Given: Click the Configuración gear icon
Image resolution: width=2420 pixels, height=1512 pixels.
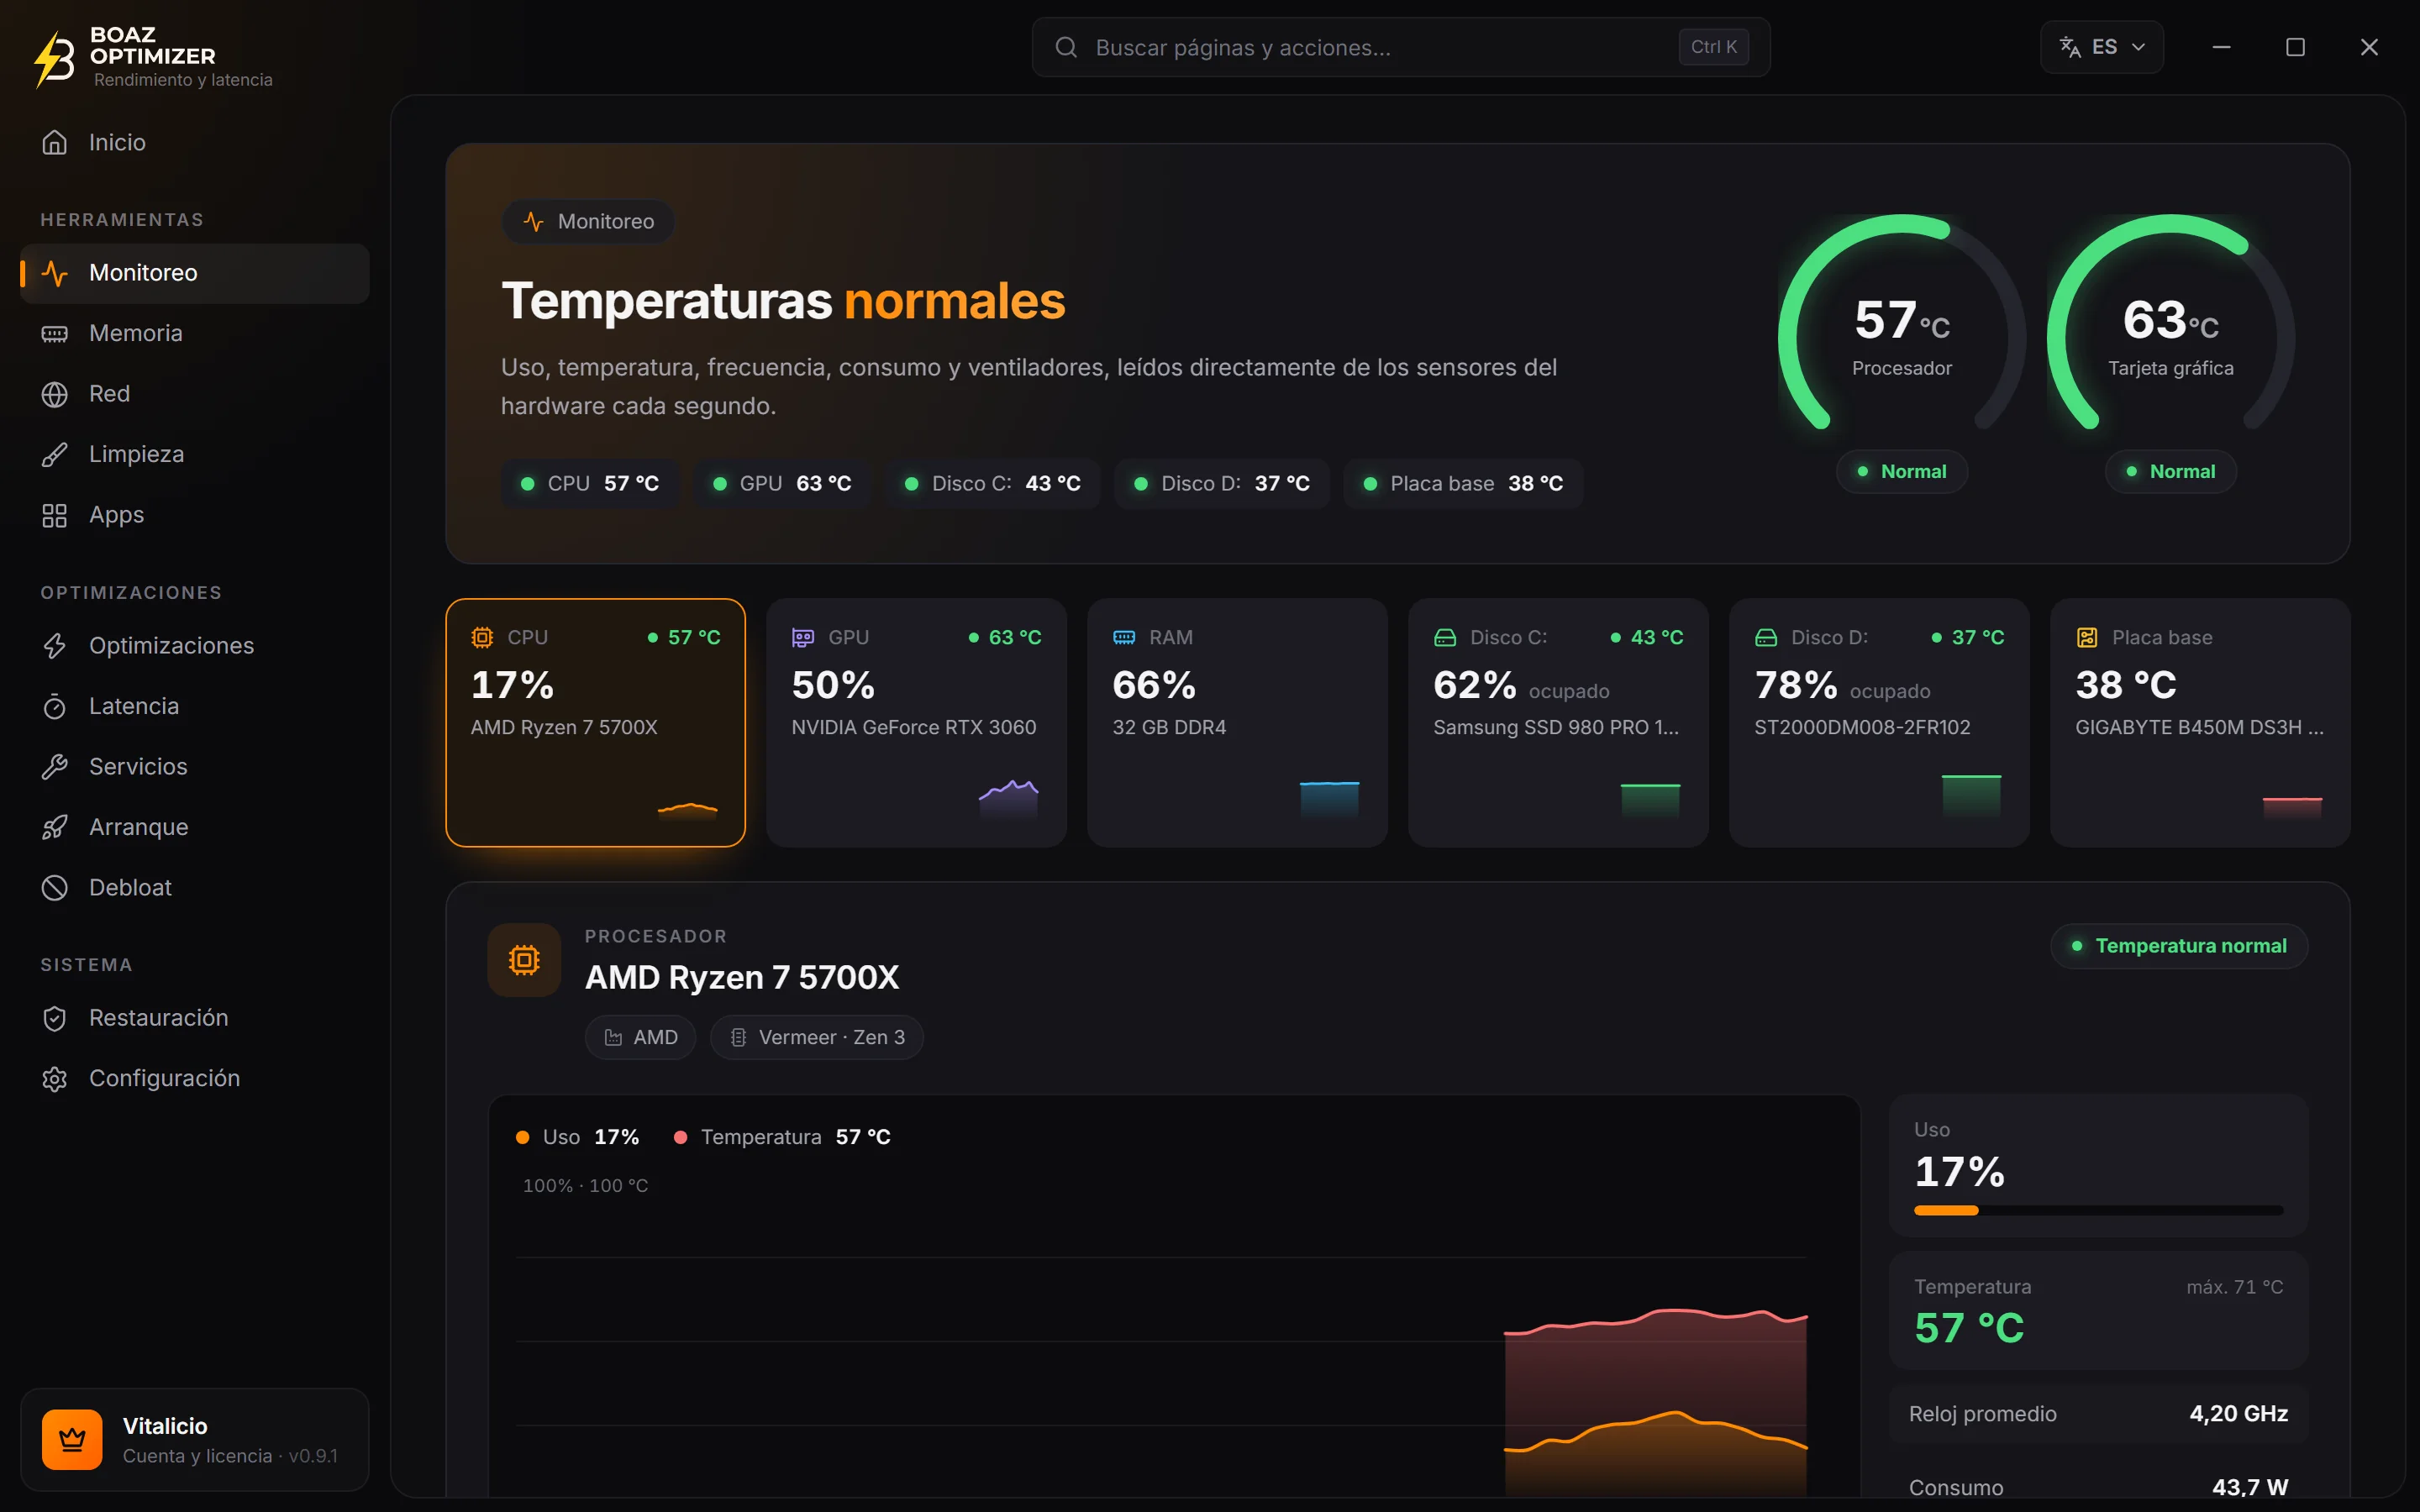Looking at the screenshot, I should point(55,1079).
